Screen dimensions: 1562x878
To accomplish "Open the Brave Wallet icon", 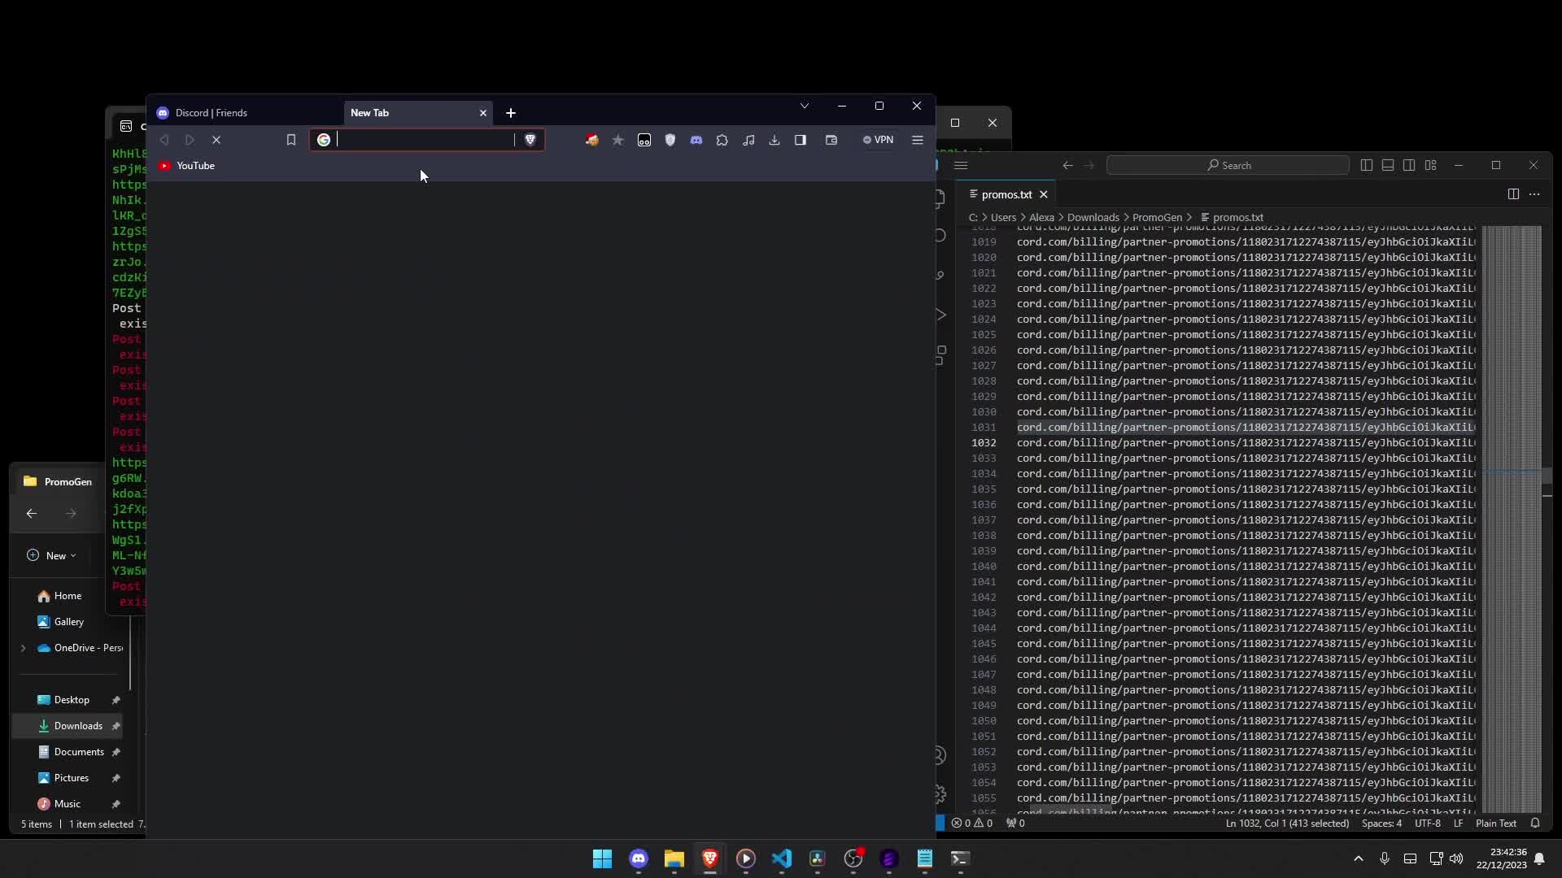I will tap(831, 140).
